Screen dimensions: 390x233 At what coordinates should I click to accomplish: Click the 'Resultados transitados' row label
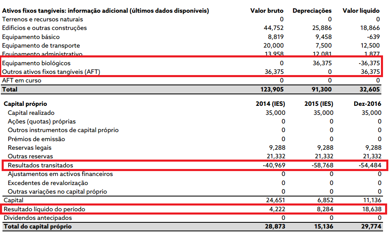pos(40,165)
